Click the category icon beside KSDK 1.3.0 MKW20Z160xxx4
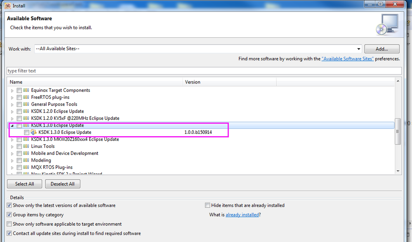 pyautogui.click(x=26, y=139)
